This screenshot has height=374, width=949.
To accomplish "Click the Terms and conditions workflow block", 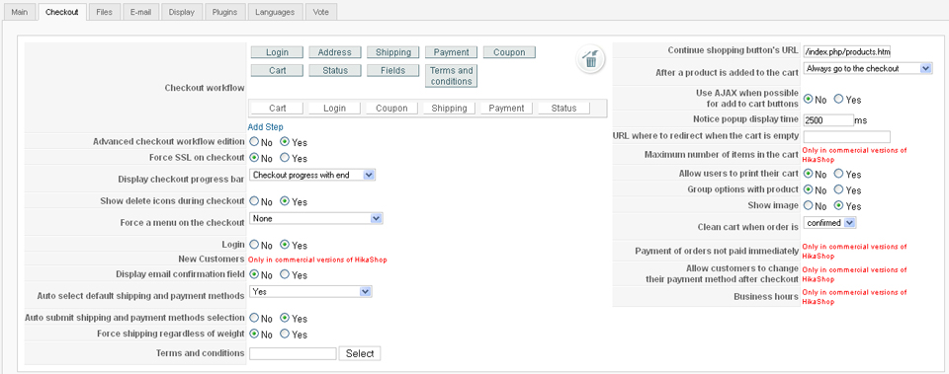I will [x=451, y=76].
